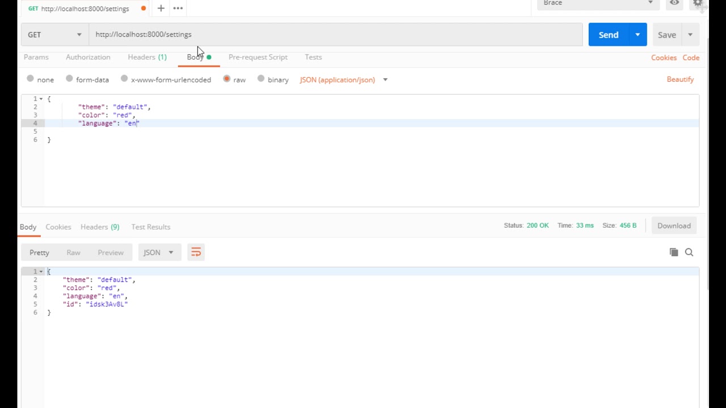Select the binary body type radio

click(261, 79)
